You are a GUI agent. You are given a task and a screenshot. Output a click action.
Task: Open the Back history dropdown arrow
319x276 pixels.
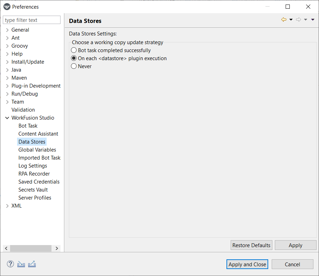(291, 20)
